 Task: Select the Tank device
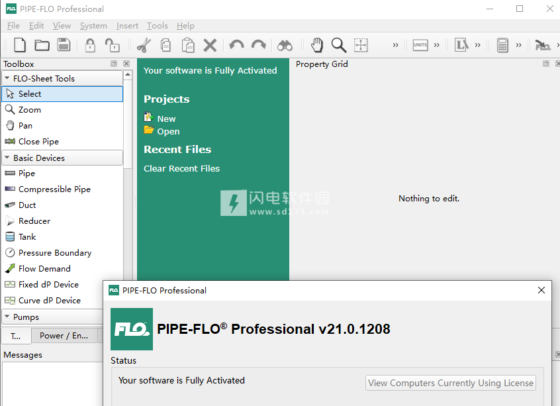click(x=62, y=237)
